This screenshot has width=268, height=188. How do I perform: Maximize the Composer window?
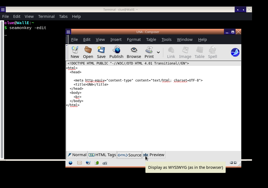click(233, 32)
